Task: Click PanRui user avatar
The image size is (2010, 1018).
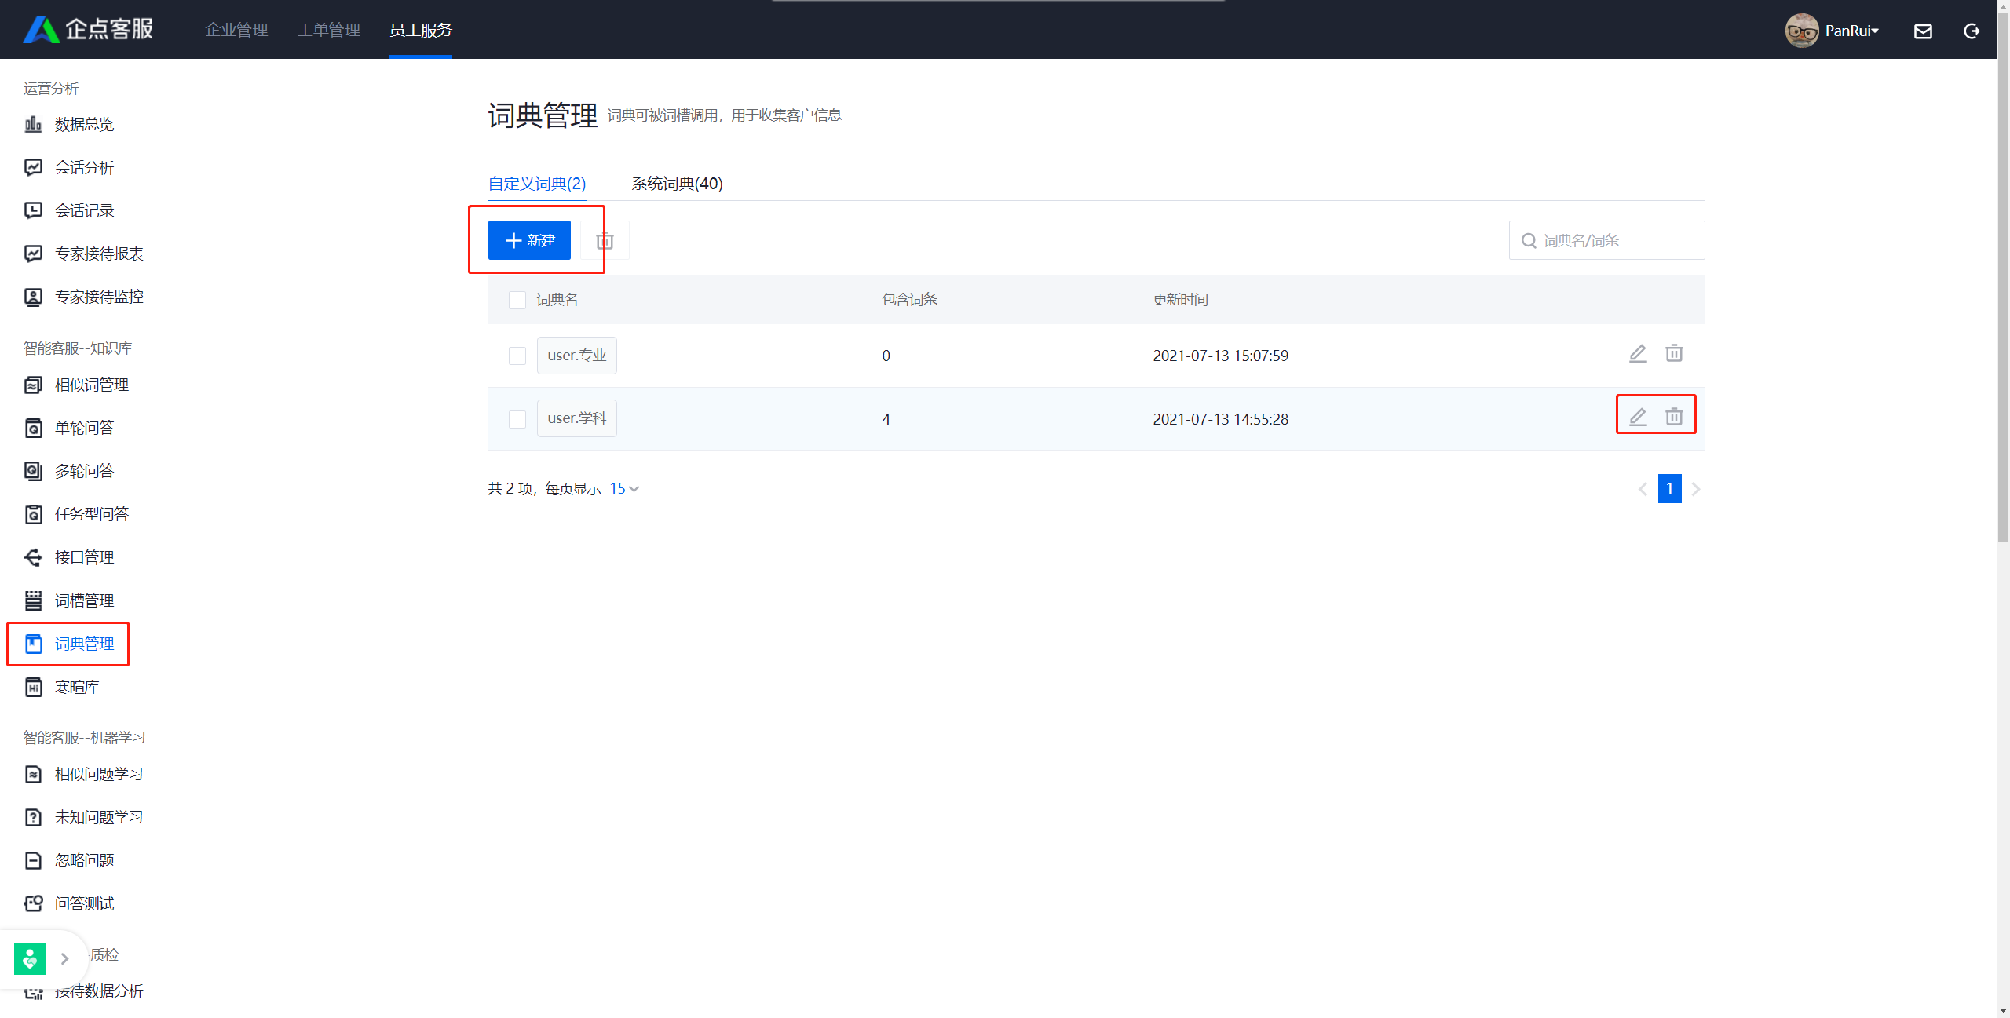Action: pos(1801,31)
